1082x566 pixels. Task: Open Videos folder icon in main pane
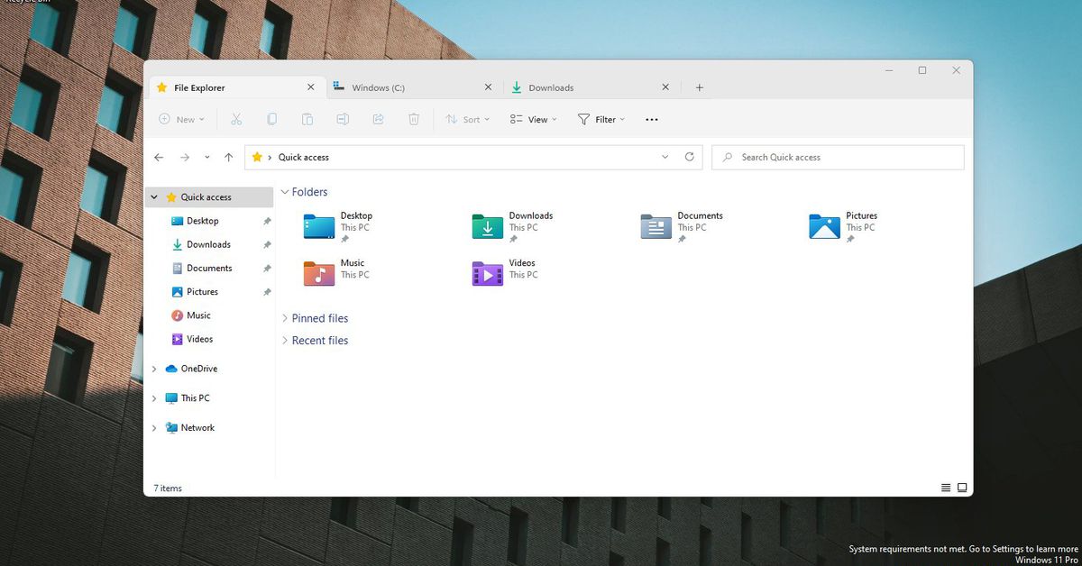point(488,273)
